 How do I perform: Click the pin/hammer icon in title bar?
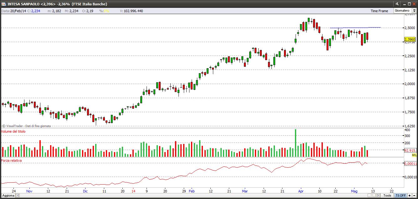click(x=397, y=4)
